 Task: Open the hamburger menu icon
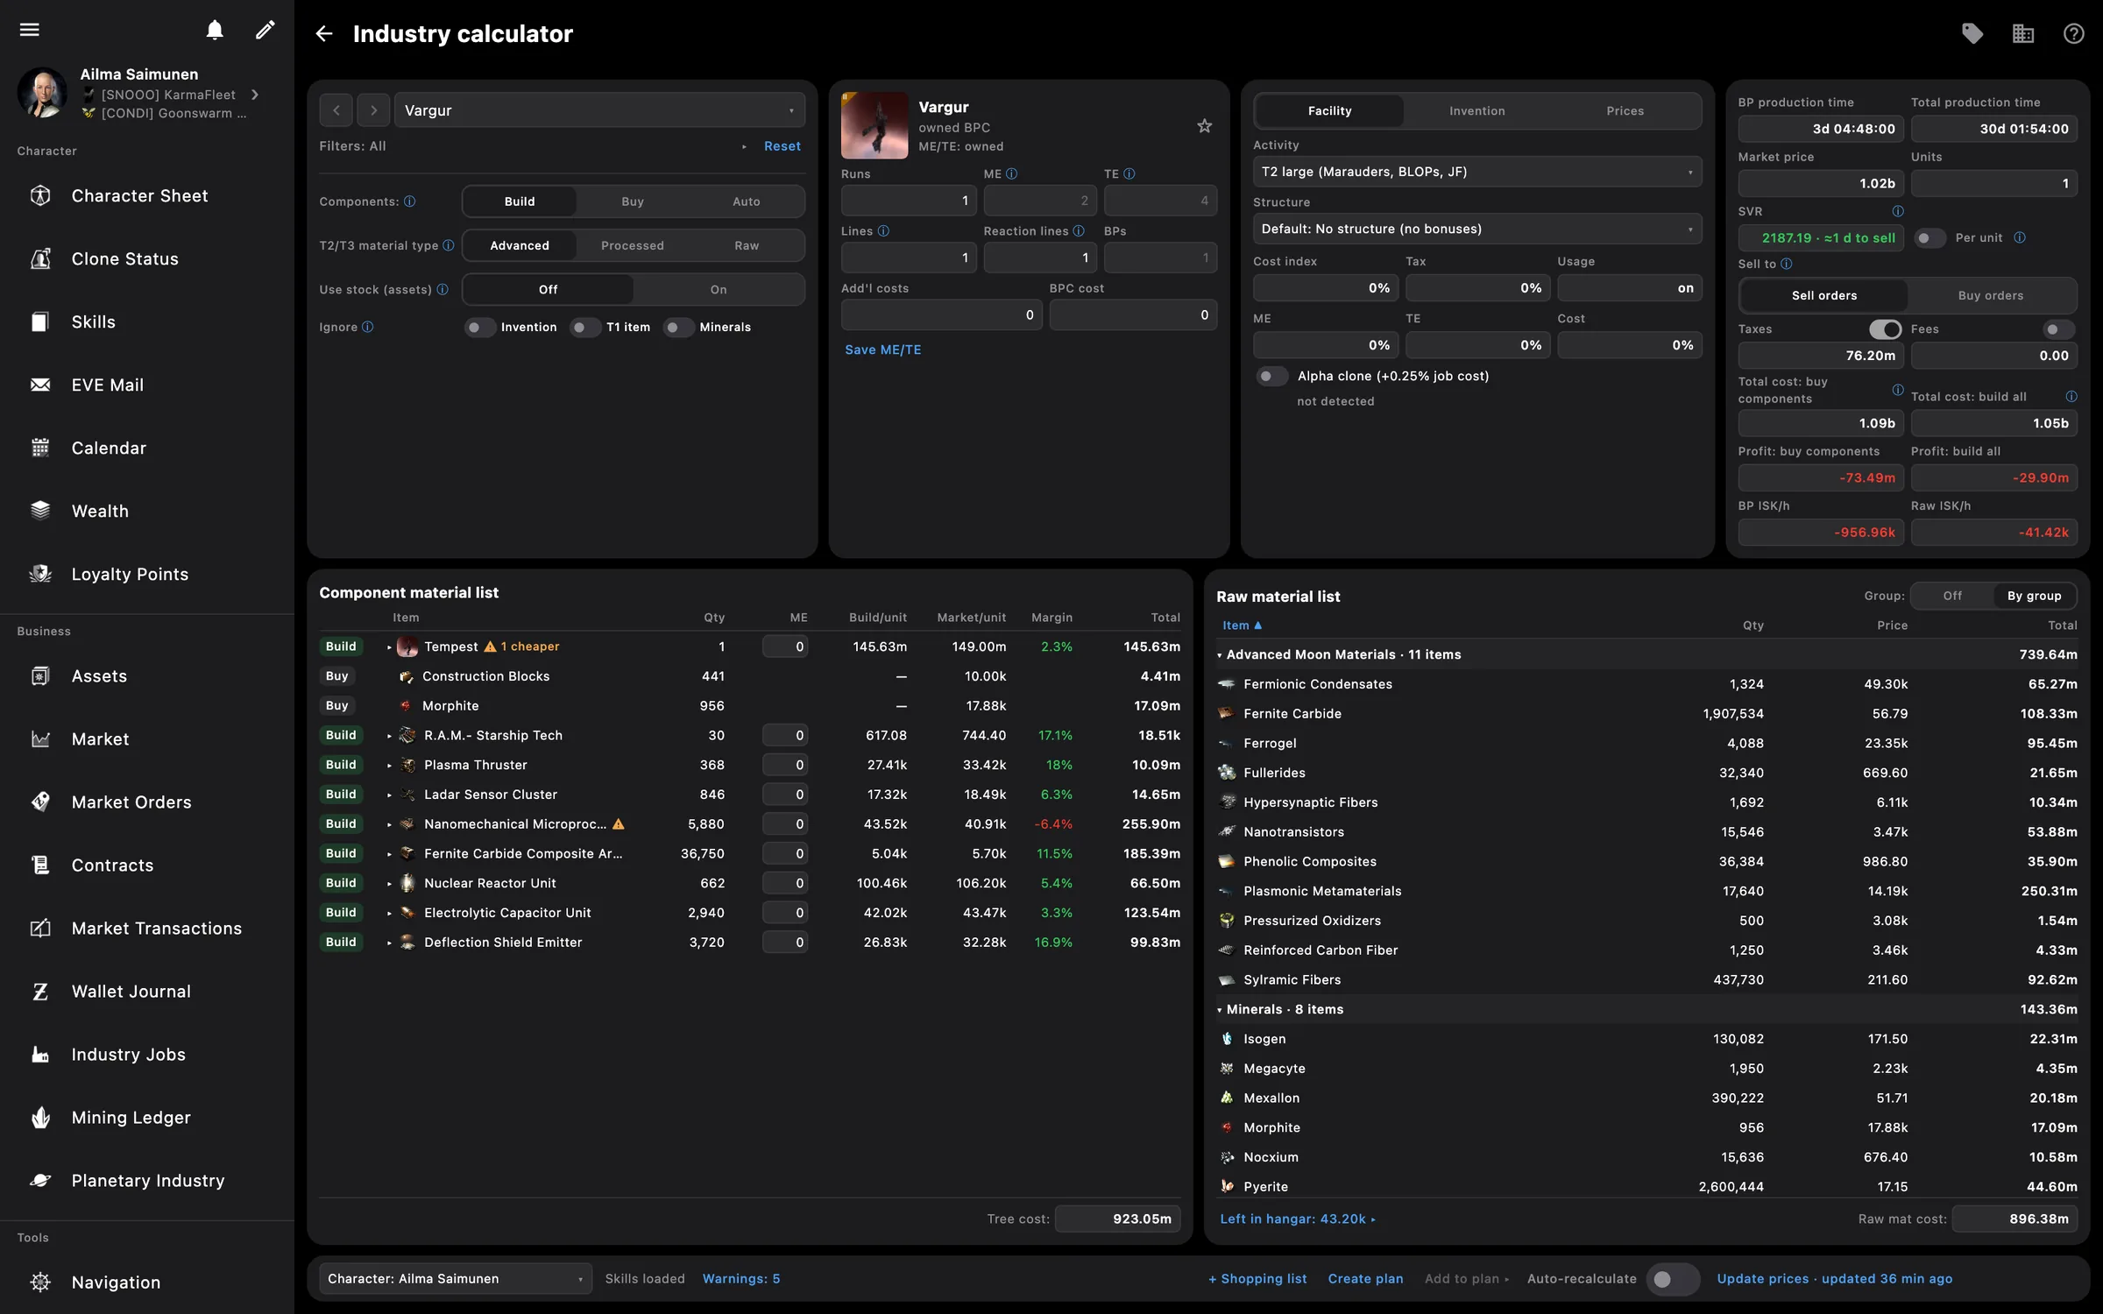30,30
